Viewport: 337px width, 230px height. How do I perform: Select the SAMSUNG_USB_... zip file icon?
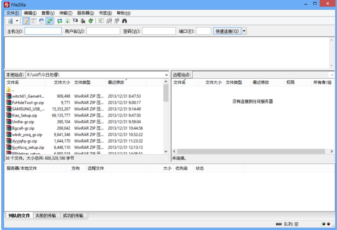pos(9,109)
